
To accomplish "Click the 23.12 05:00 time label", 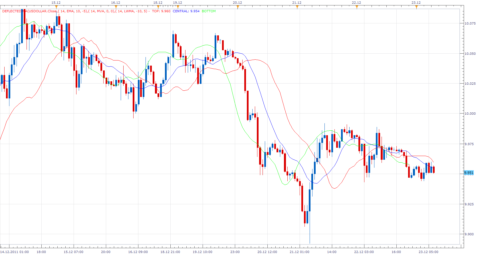I will coord(429,252).
